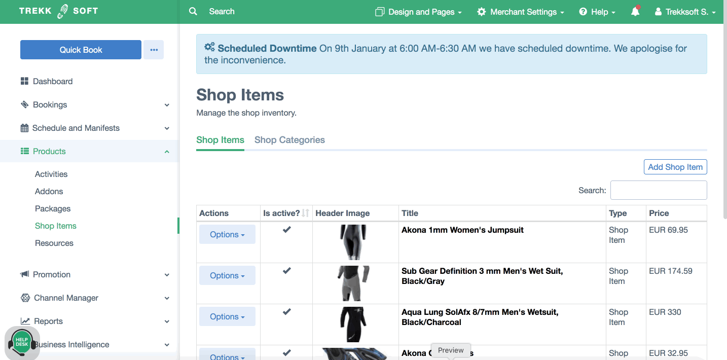
Task: Click active checkmark for Akona Women's Jumpsuit
Action: pos(287,230)
